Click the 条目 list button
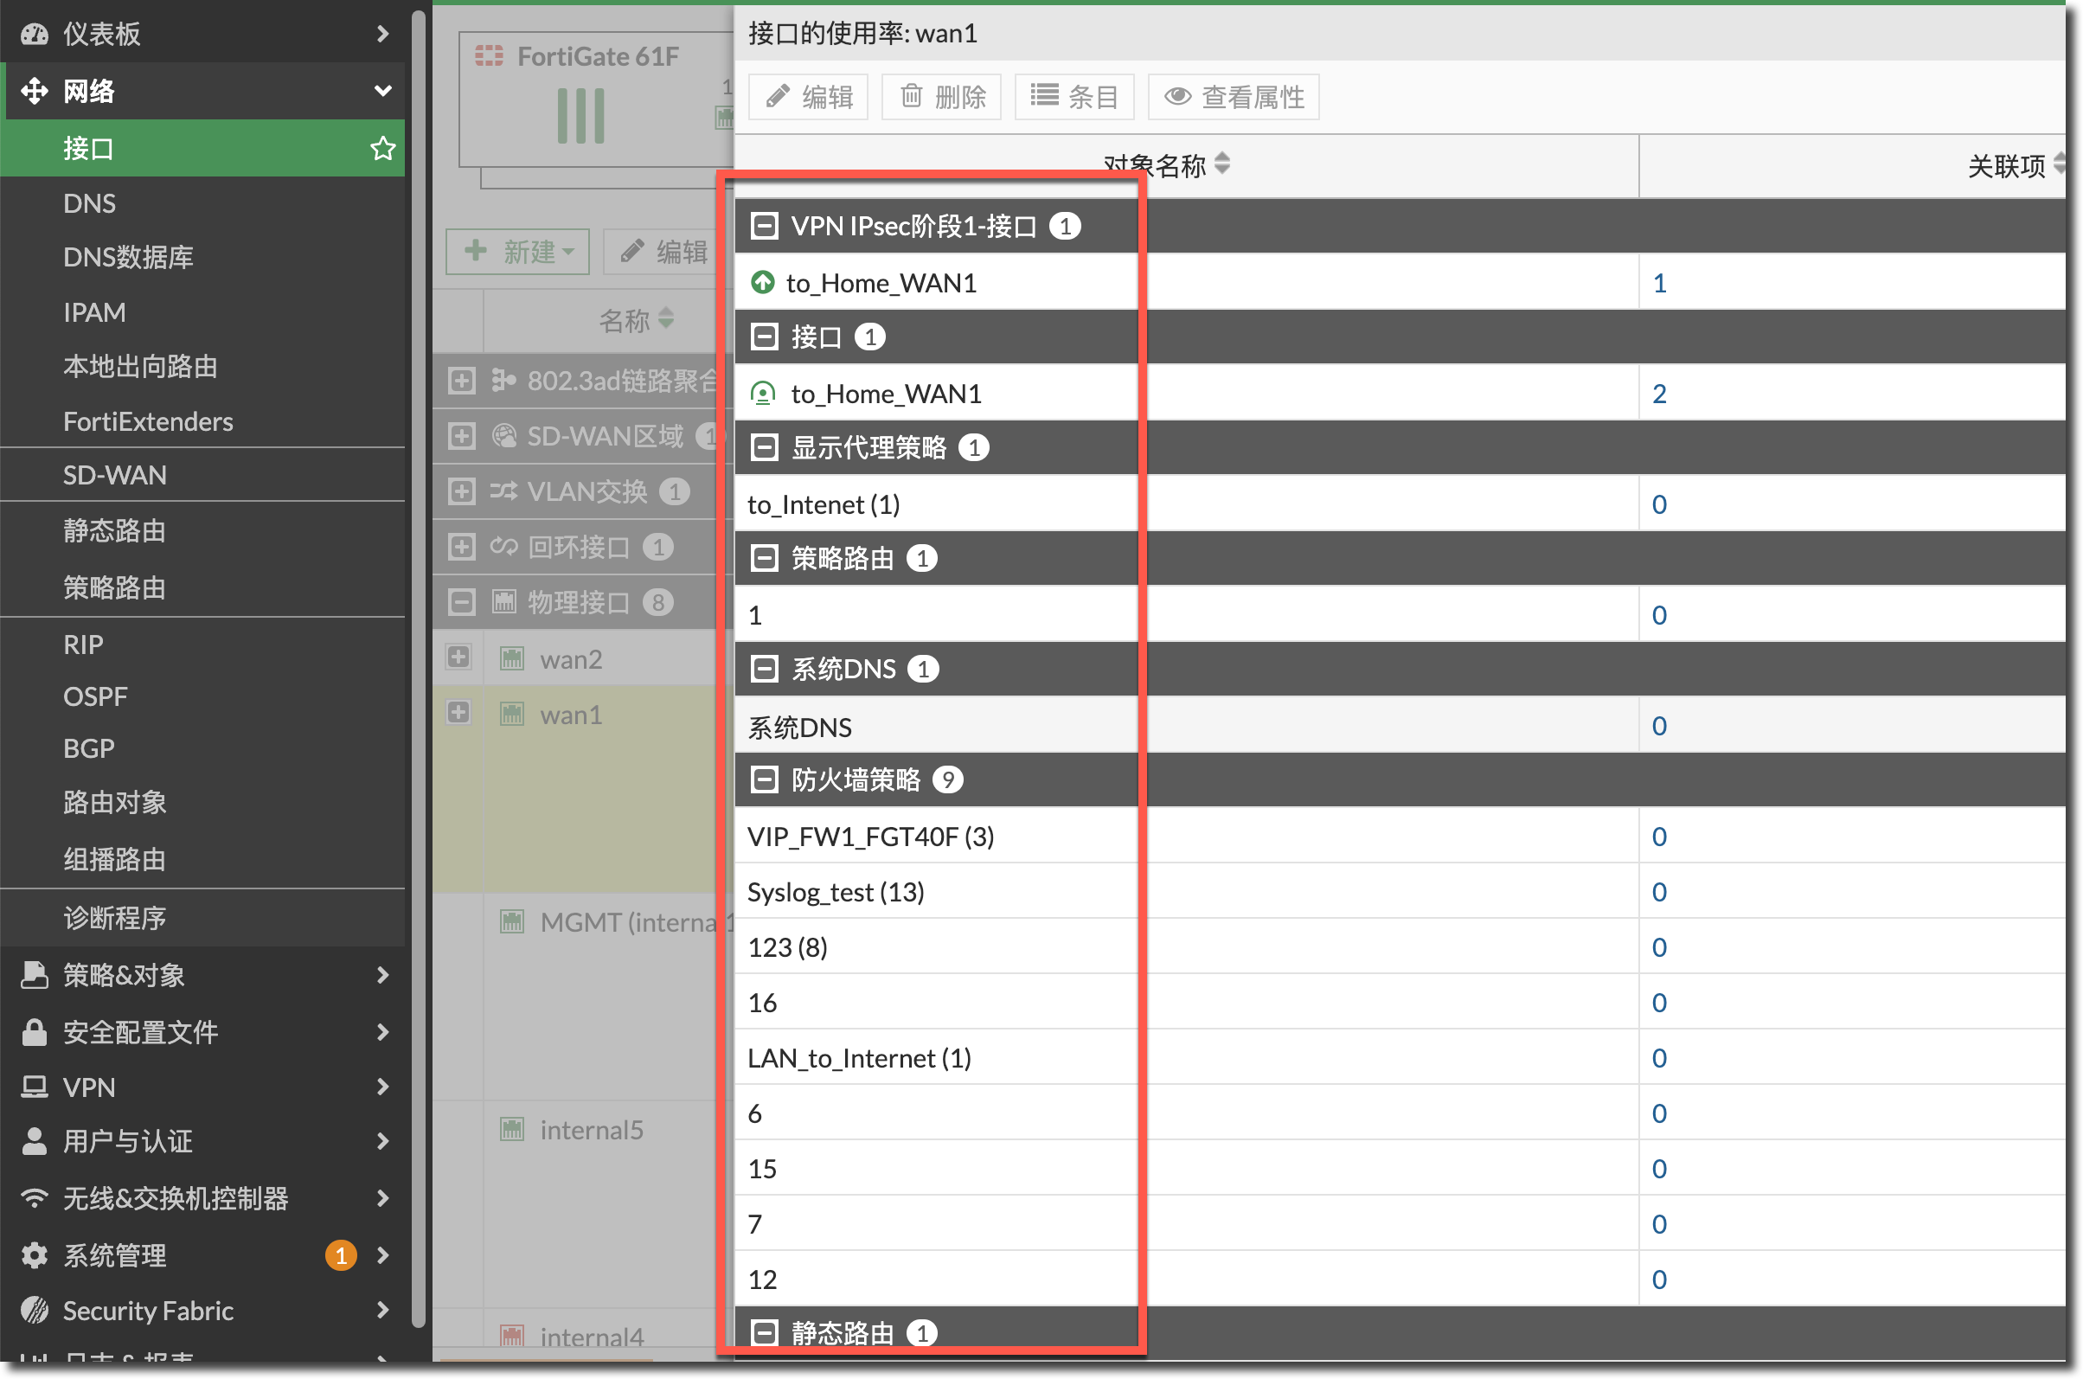The image size is (2083, 1379). [1074, 96]
